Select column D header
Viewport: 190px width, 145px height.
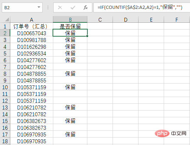click(x=125, y=20)
